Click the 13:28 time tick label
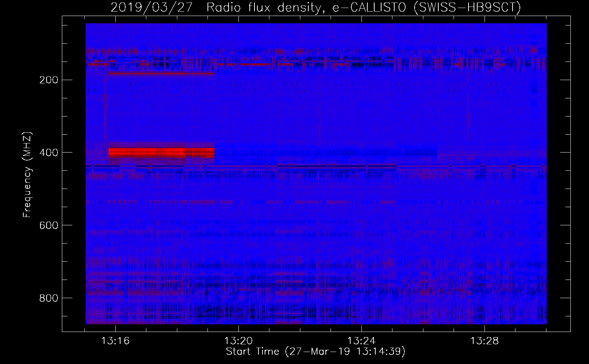The image size is (589, 364). click(x=485, y=341)
